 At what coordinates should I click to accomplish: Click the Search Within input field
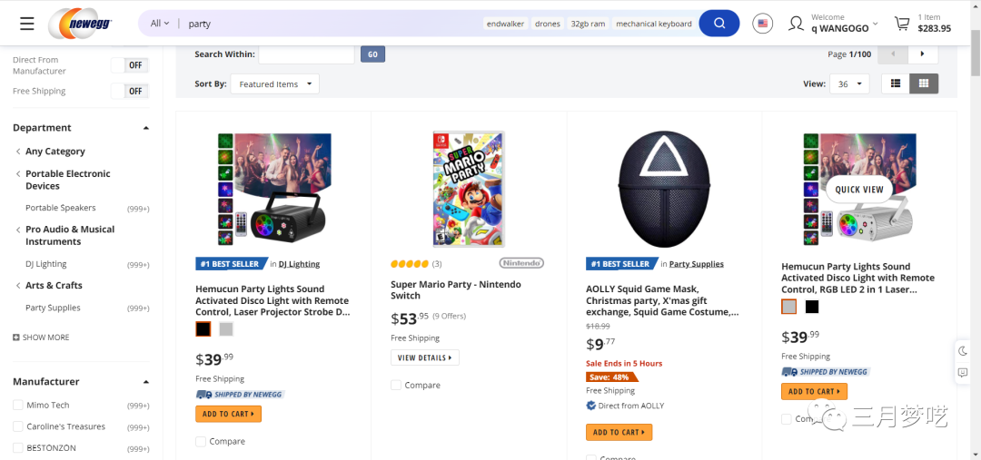(306, 54)
